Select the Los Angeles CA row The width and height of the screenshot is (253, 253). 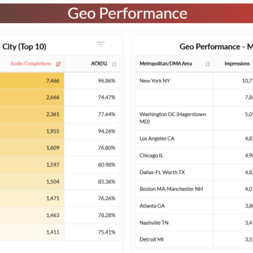(194, 139)
